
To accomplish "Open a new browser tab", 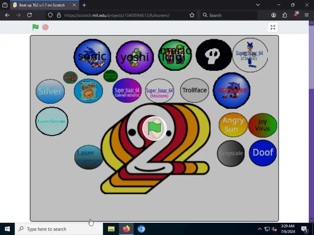I will click(84, 5).
